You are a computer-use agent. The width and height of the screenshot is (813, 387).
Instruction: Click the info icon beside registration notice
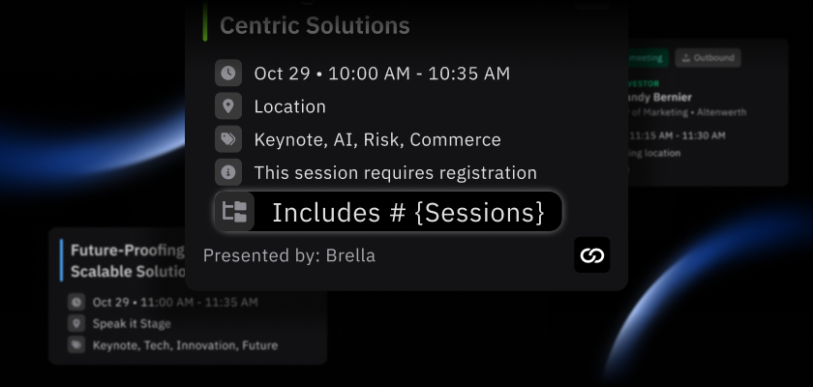click(x=227, y=173)
